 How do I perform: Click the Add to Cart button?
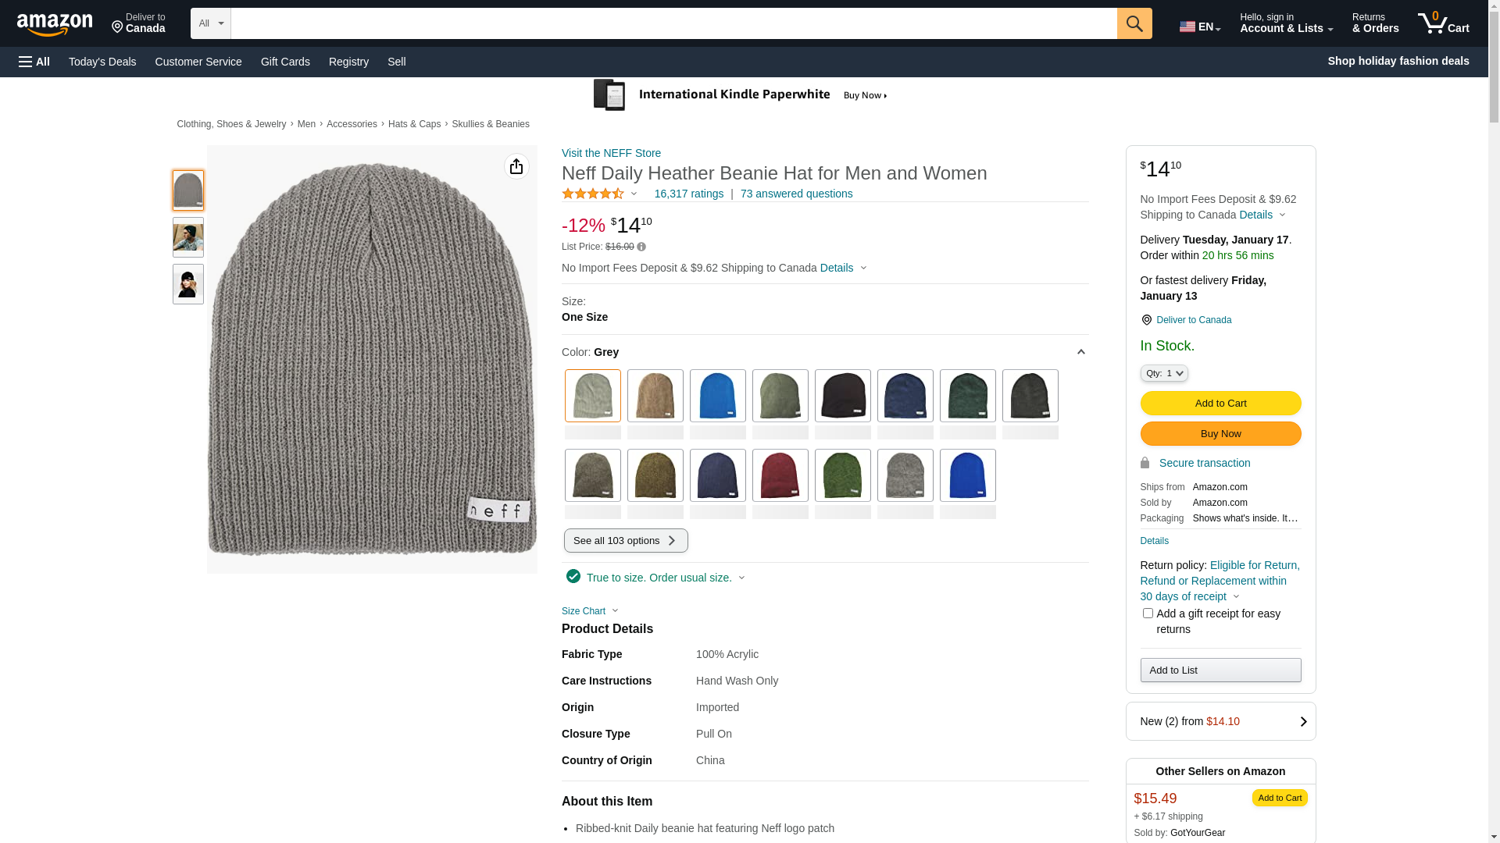pos(1220,404)
